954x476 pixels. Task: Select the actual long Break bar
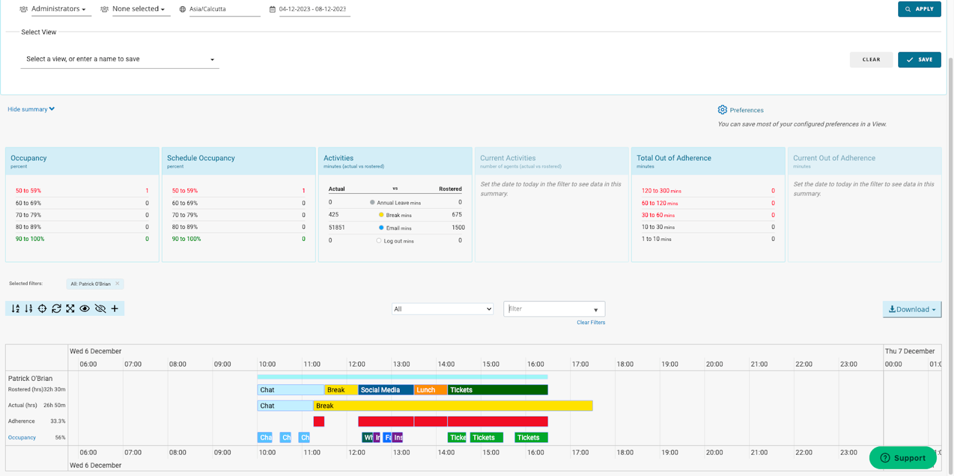(x=453, y=405)
